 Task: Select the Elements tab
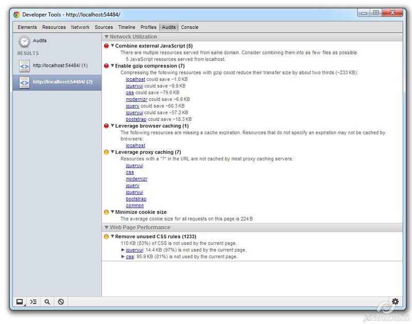(27, 27)
